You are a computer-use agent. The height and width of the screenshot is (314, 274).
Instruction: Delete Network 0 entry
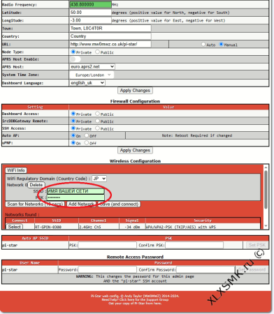click(x=36, y=185)
